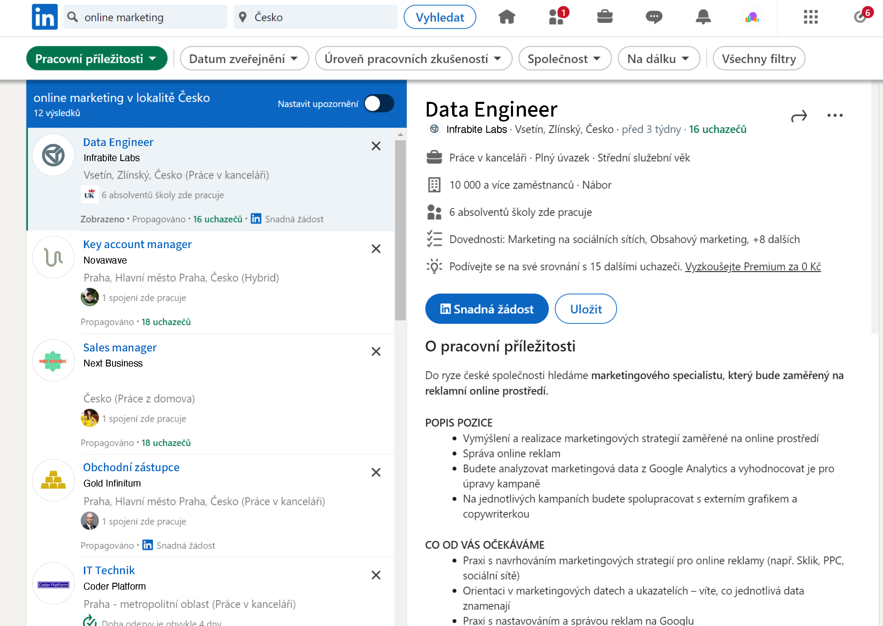Open the apps grid icon

[x=811, y=17]
